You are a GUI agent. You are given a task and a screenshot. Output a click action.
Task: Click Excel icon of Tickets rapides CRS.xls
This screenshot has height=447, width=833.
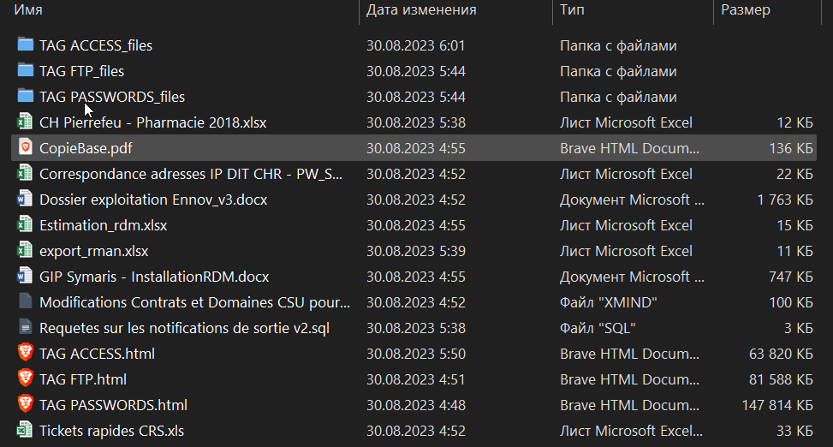[25, 430]
